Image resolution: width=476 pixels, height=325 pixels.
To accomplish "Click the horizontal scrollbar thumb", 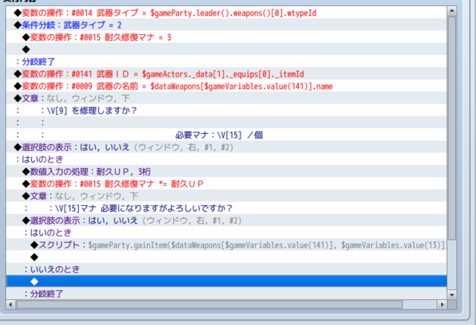I will [x=210, y=304].
